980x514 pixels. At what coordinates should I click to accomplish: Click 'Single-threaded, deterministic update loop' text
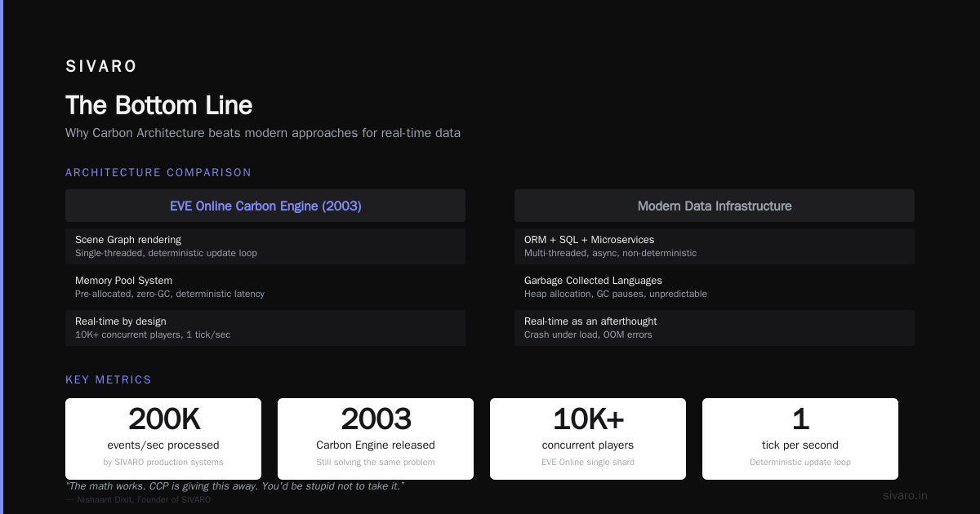click(x=166, y=253)
